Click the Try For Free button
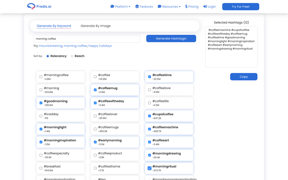This screenshot has width=288, height=180. click(240, 6)
